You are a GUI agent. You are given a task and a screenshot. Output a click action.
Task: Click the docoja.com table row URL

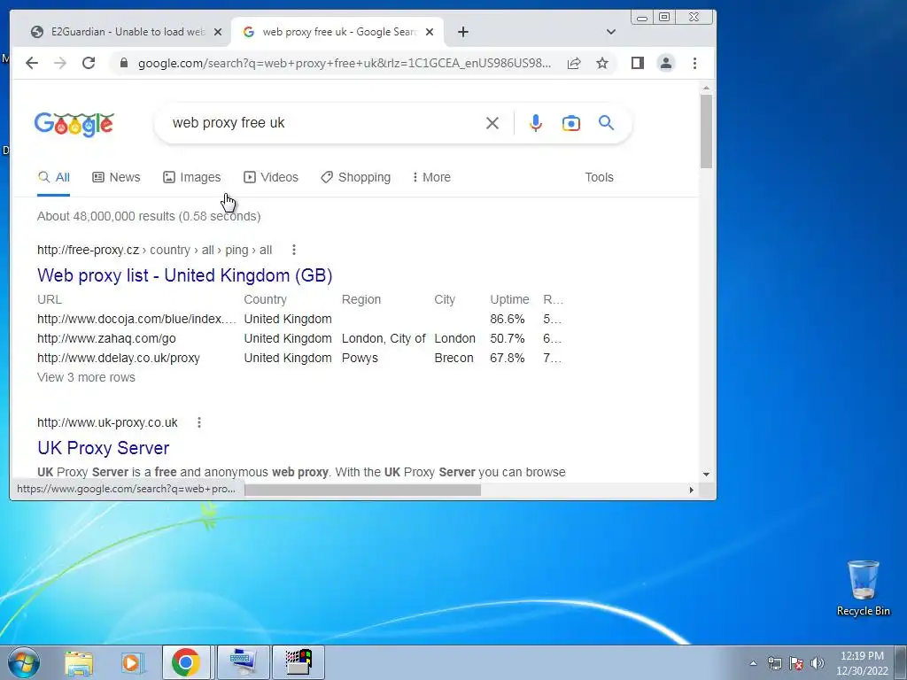tap(136, 319)
